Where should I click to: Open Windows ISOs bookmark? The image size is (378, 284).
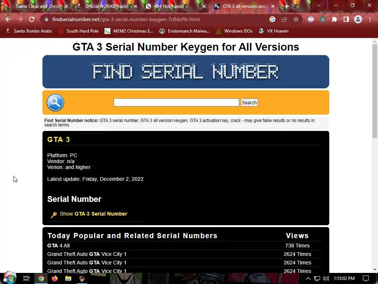tap(234, 31)
